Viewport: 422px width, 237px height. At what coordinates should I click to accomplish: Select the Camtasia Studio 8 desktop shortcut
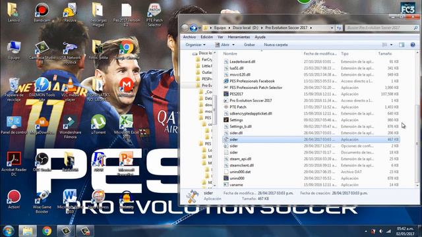point(42,53)
